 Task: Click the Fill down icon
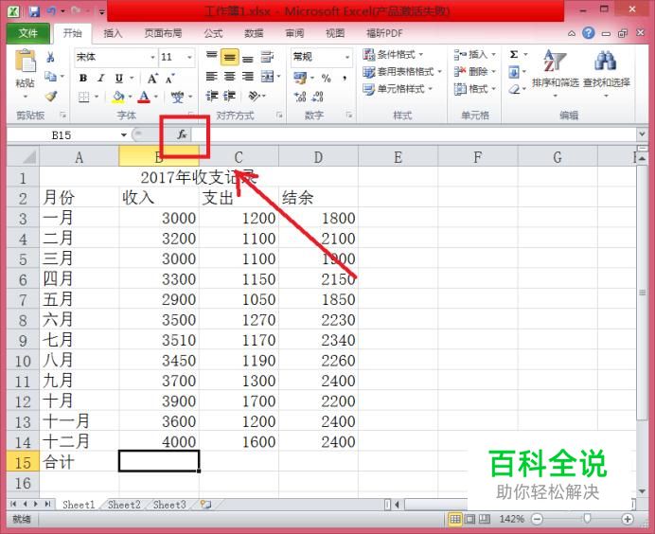[x=514, y=72]
